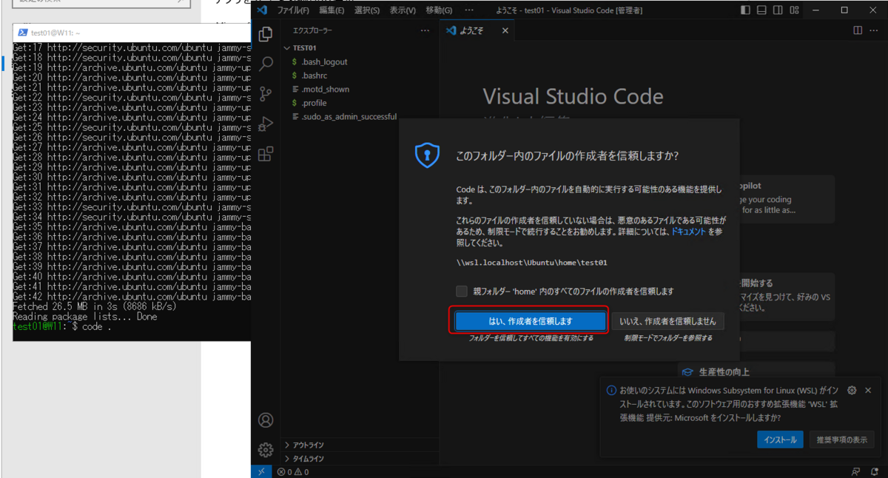Open the ドキュメント link in the trust dialog
888x478 pixels.
pos(688,232)
